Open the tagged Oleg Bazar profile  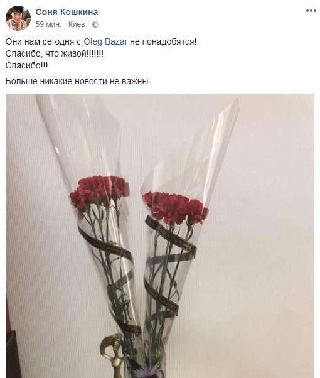pyautogui.click(x=105, y=41)
